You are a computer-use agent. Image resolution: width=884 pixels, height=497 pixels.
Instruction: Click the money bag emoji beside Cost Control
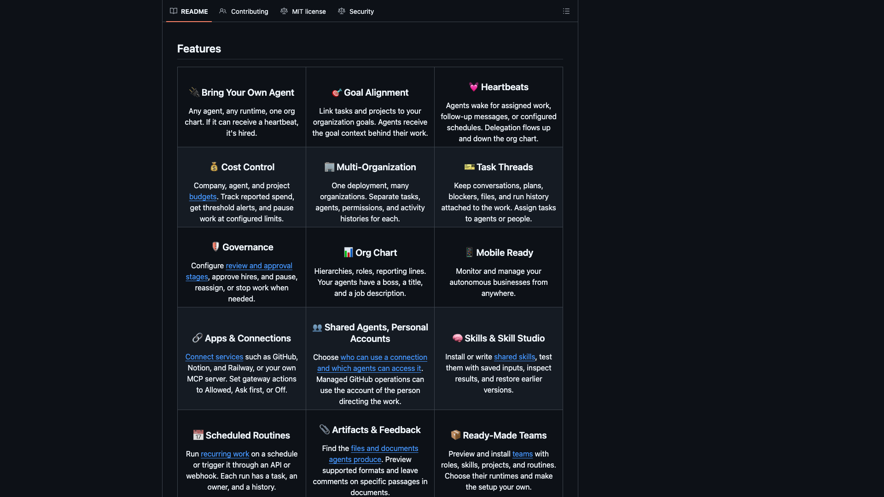tap(214, 167)
